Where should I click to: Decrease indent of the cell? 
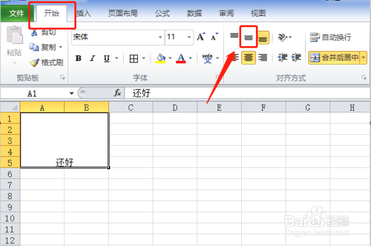[x=283, y=57]
